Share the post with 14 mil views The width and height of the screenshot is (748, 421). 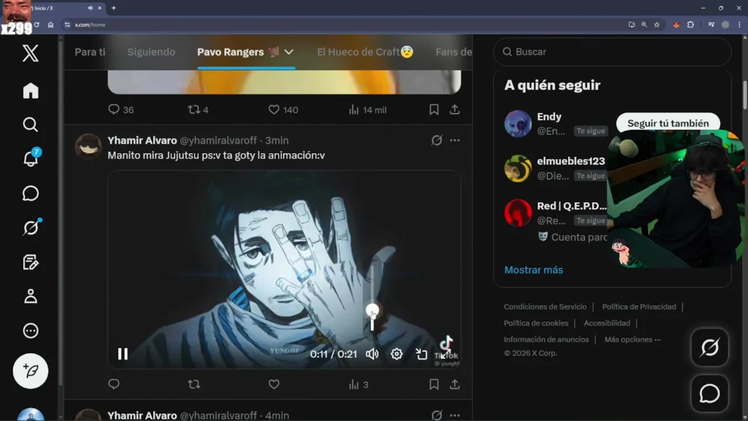455,109
